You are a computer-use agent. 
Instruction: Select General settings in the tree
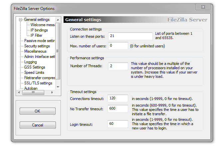point(37,20)
